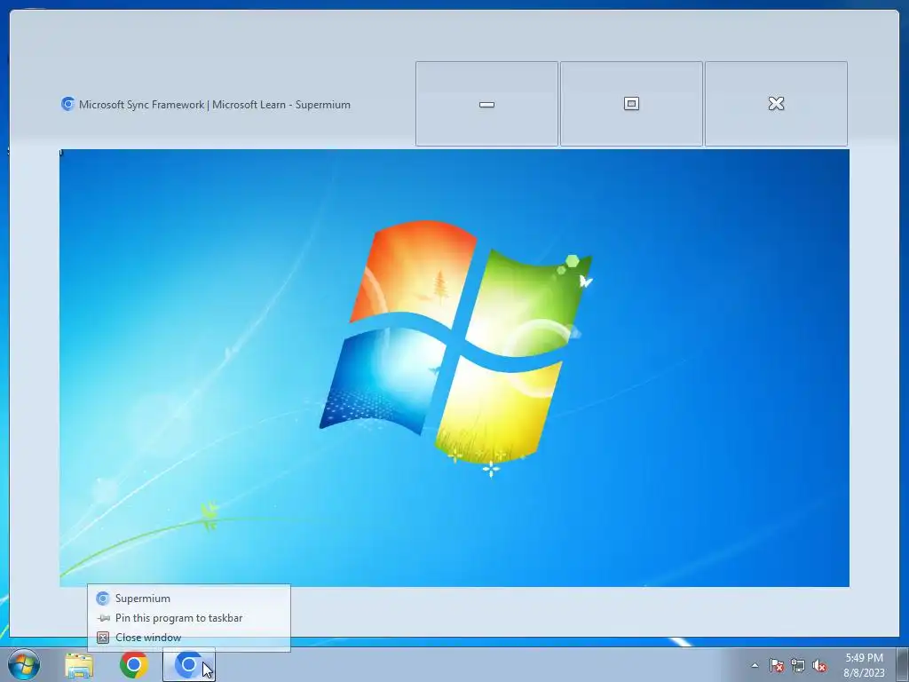
Task: Select the Supermium taskbar button
Action: click(x=189, y=664)
